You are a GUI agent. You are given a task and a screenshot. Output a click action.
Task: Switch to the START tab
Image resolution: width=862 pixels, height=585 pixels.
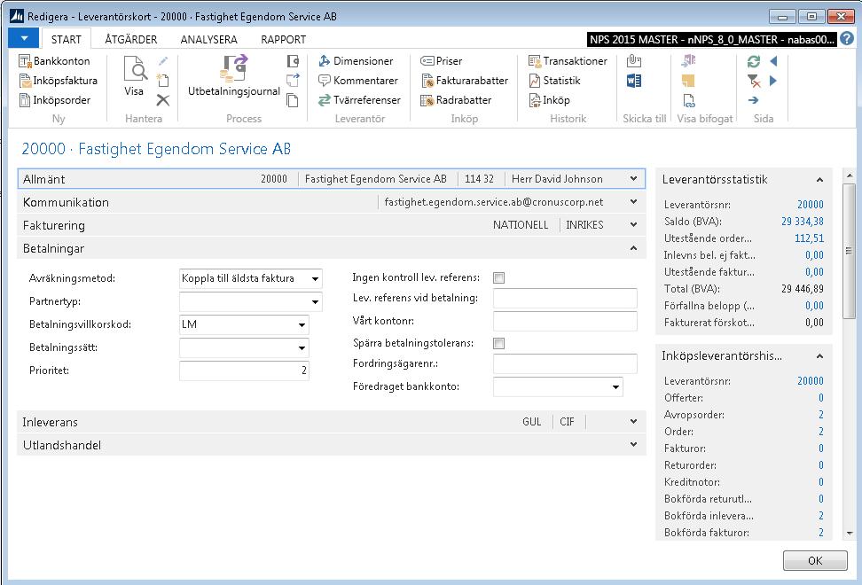click(67, 40)
